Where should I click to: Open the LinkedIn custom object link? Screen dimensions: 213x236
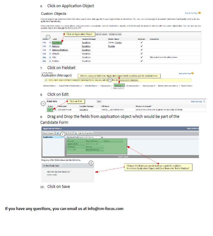click(56, 53)
